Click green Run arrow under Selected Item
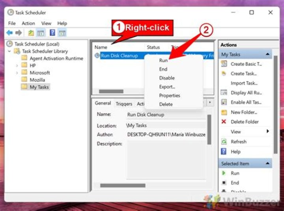284x211 pixels. (224, 173)
